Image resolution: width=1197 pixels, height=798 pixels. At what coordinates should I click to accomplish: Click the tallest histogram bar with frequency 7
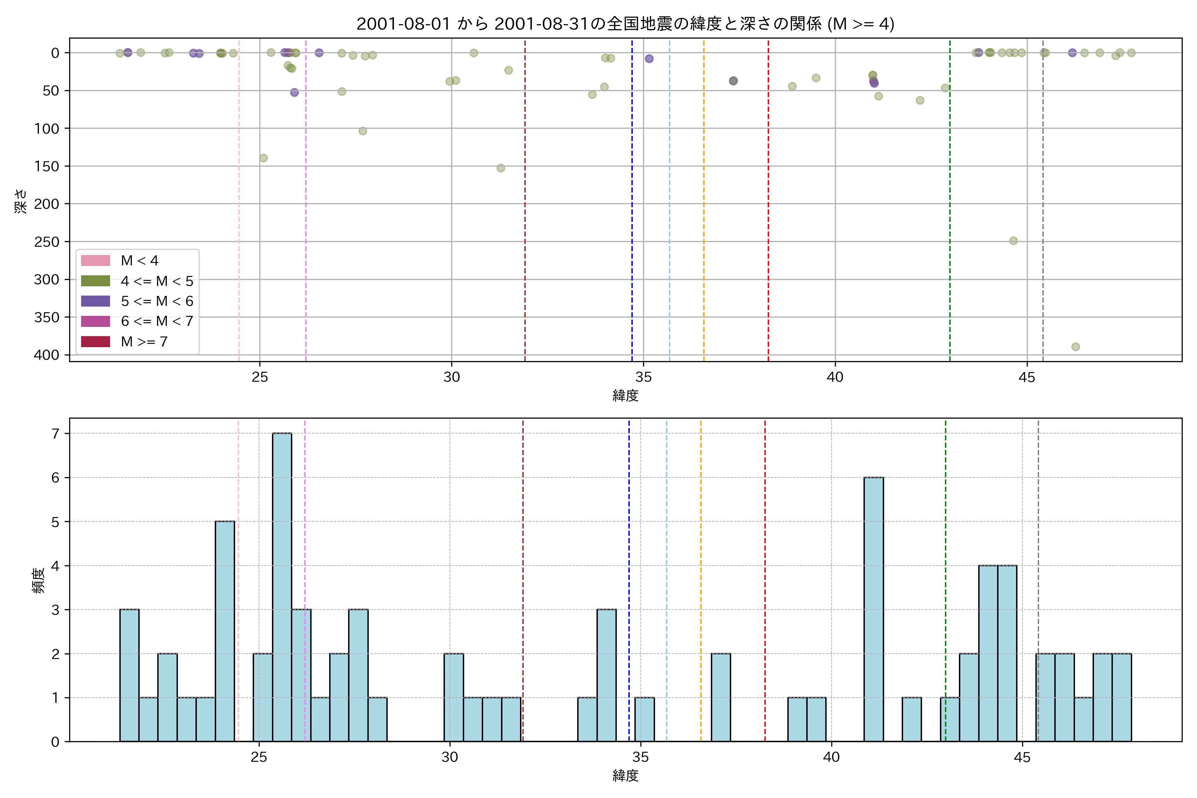tap(282, 585)
